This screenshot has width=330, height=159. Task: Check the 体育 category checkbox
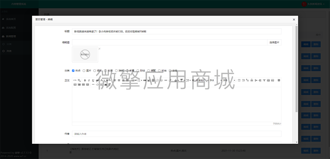pos(127,70)
